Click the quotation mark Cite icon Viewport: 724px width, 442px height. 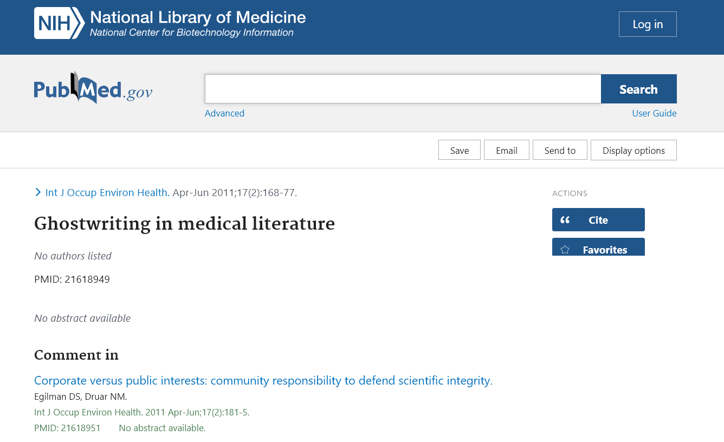pyautogui.click(x=565, y=220)
